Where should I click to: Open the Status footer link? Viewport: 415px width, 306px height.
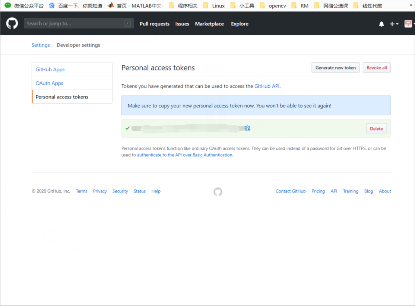(139, 191)
